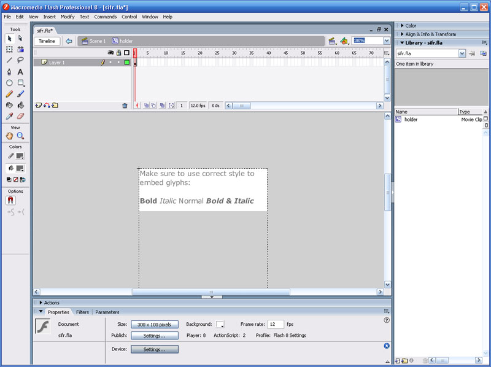Click the Frame rate input field

(276, 325)
